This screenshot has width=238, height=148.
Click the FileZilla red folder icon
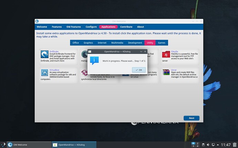[166, 54]
